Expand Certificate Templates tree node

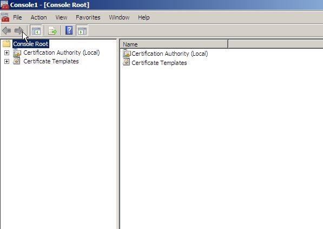pos(6,61)
